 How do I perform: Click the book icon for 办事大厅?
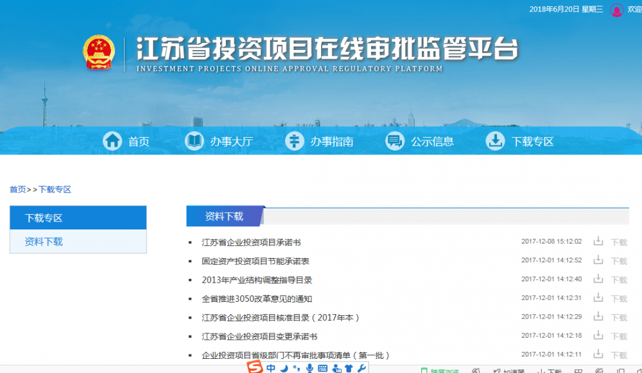click(x=194, y=141)
